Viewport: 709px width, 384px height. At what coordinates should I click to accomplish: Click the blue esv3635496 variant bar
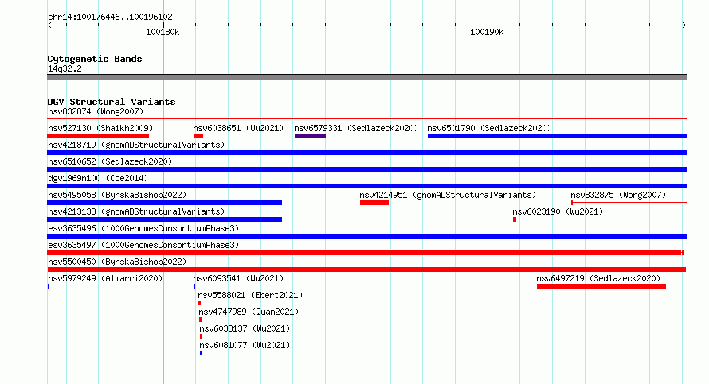pos(367,236)
